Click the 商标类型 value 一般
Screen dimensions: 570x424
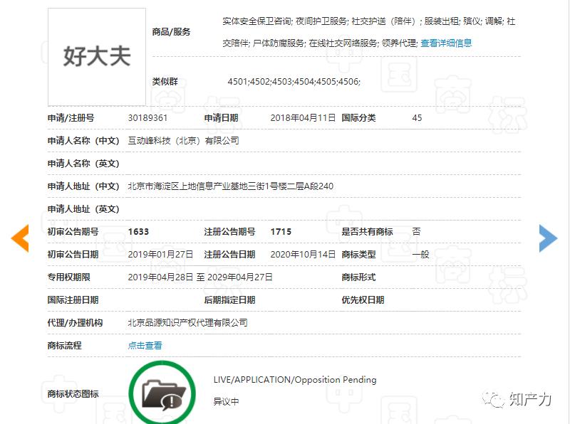click(420, 255)
